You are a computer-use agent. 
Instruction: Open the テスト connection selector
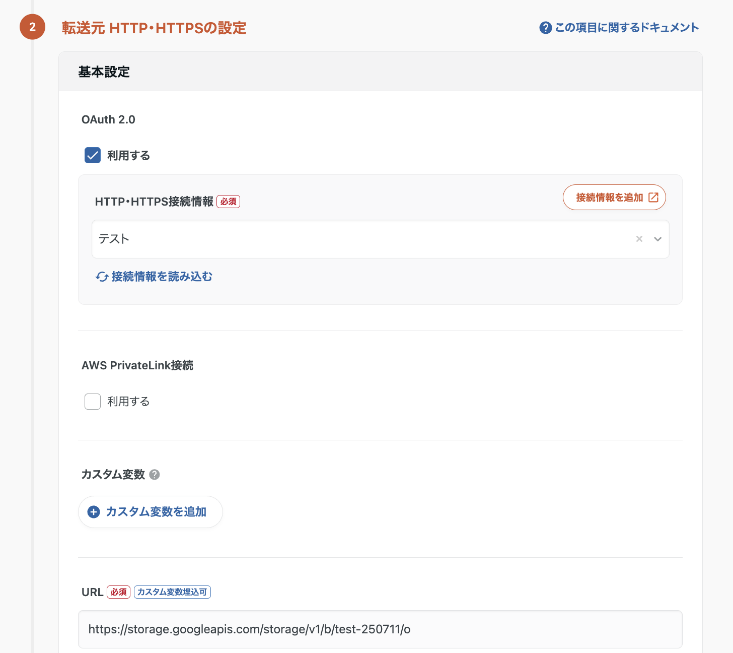point(352,239)
